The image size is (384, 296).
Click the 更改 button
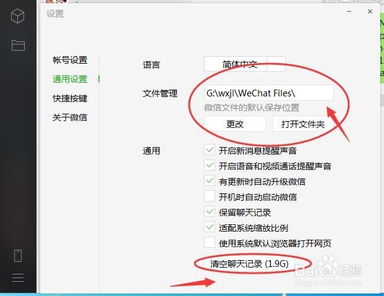234,124
